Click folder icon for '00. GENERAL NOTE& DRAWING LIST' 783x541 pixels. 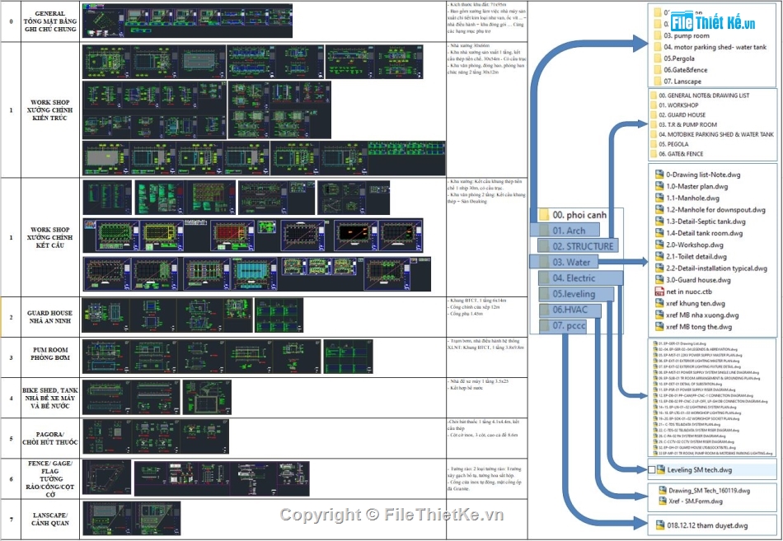[653, 96]
